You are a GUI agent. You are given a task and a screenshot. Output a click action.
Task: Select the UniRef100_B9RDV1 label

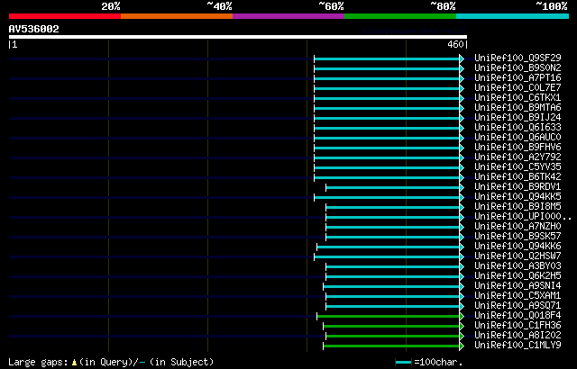tap(517, 187)
